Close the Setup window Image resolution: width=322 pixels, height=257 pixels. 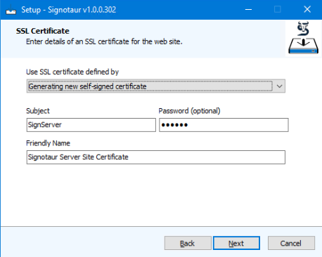point(307,10)
